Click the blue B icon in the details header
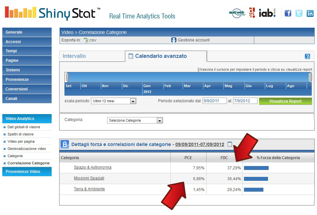This screenshot has width=317, height=215. (65, 144)
